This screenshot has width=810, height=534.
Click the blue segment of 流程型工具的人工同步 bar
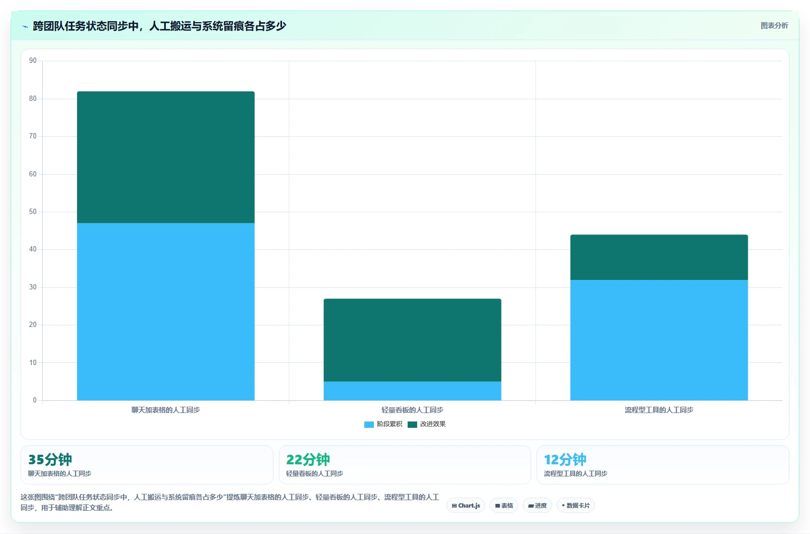click(x=659, y=340)
